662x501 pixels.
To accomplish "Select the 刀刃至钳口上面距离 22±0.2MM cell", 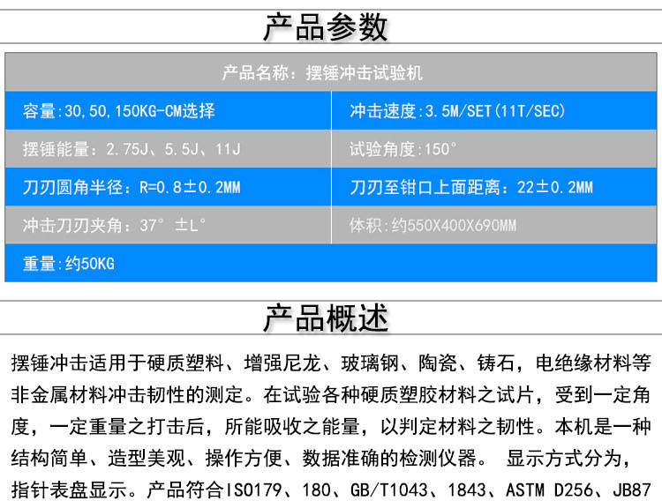I will point(471,188).
